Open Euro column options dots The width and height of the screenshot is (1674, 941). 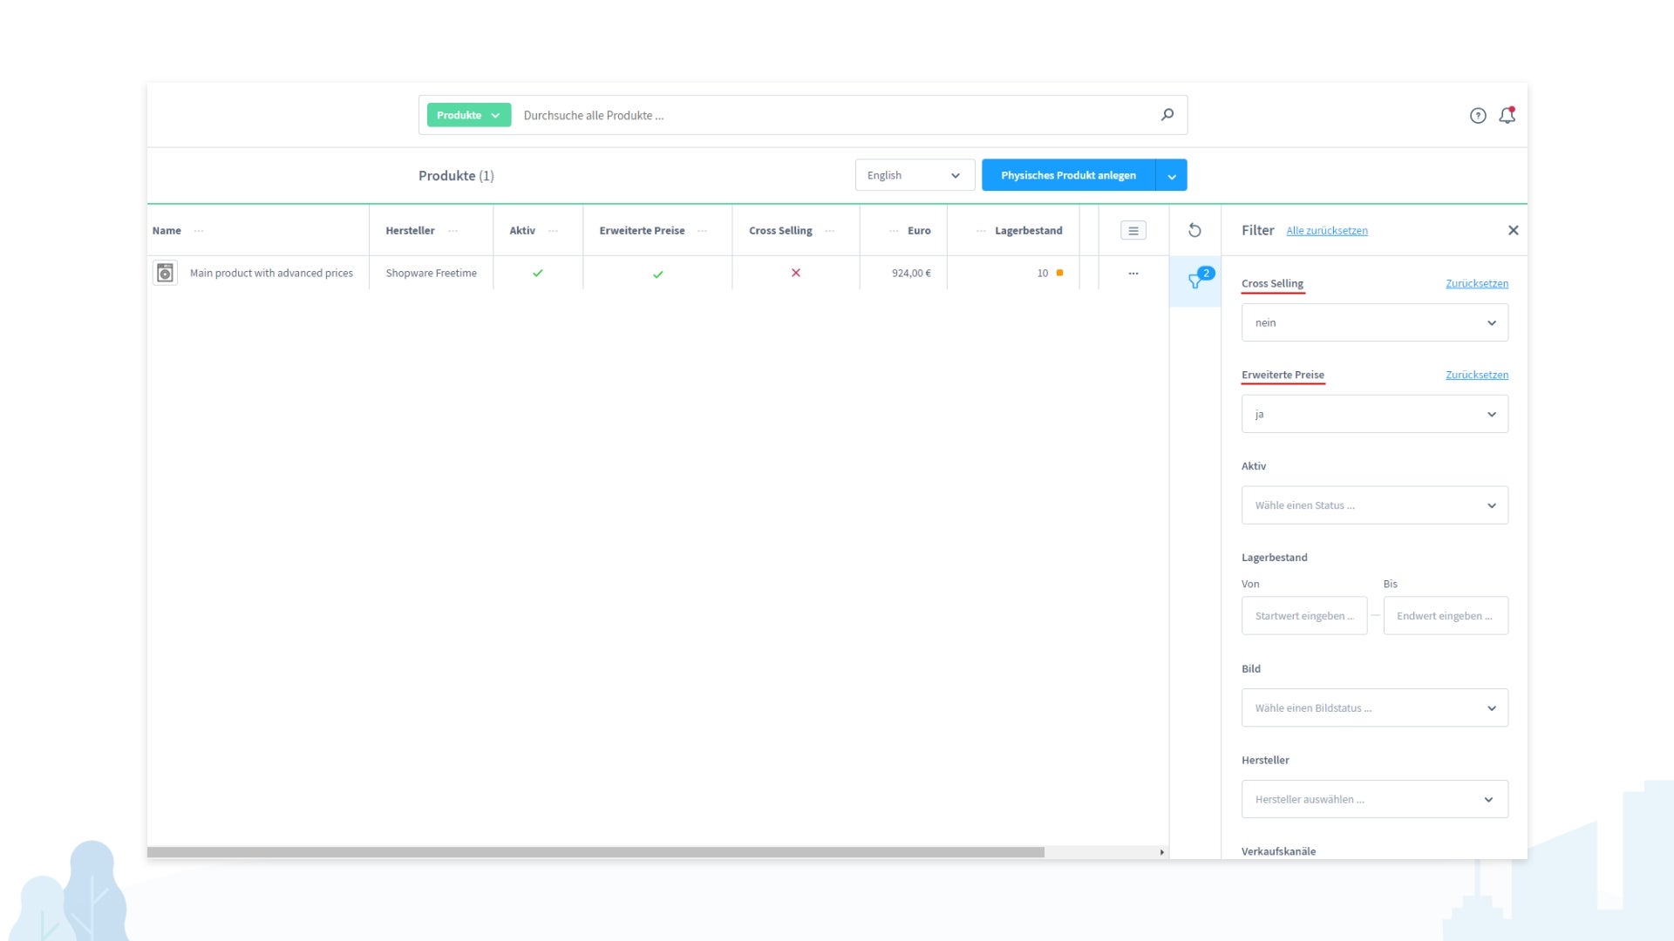(894, 231)
